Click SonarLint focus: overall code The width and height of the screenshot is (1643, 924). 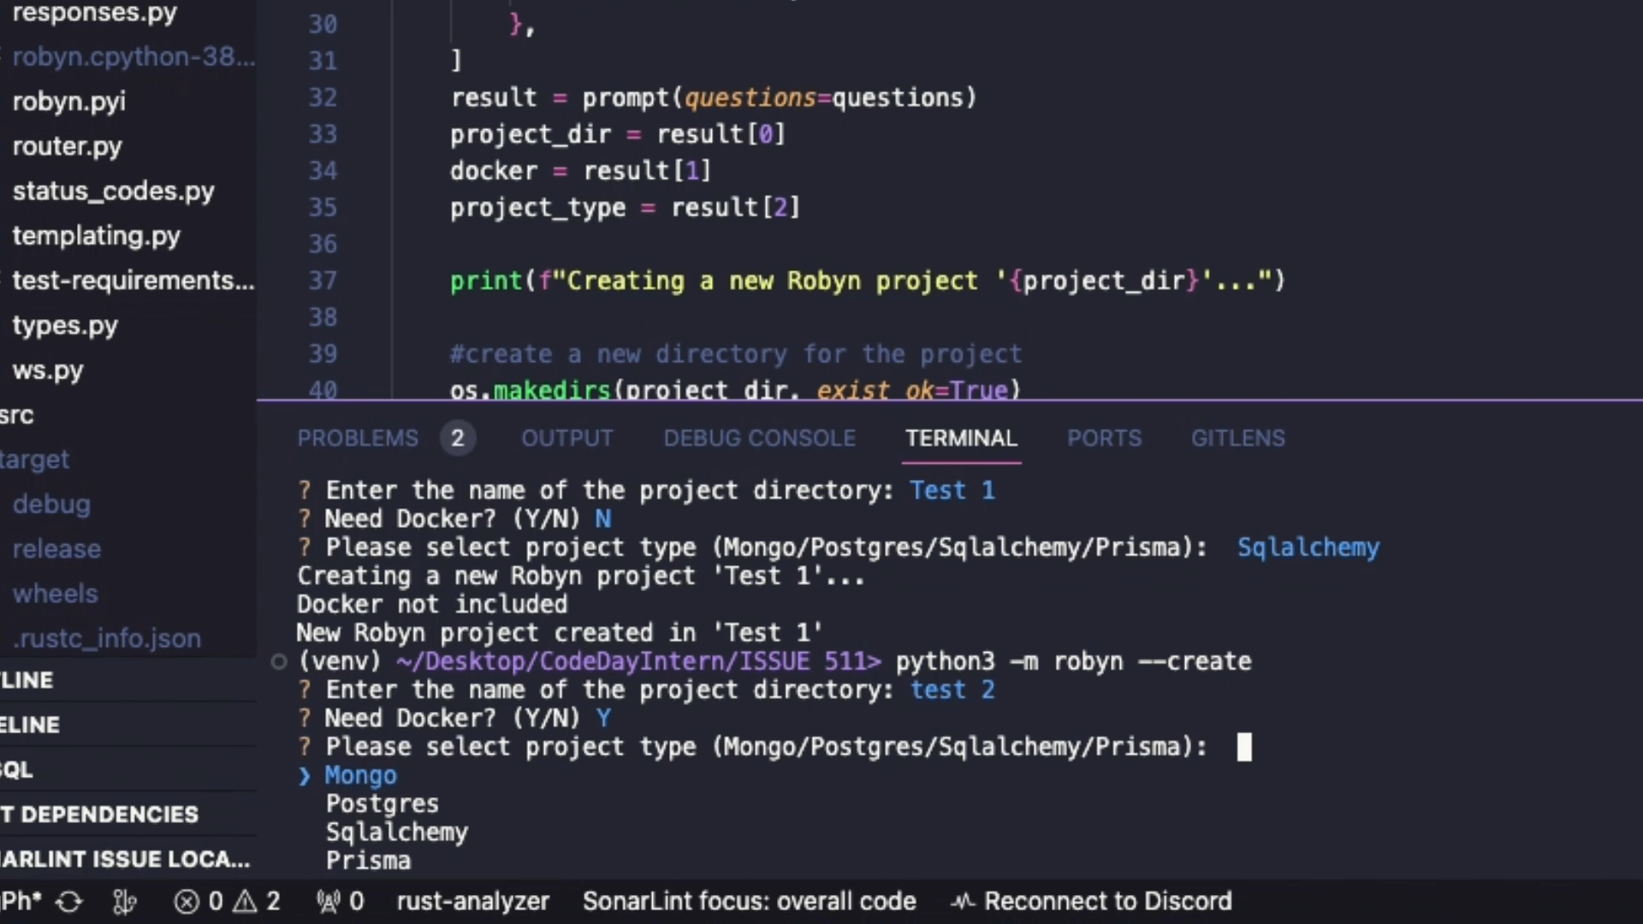pyautogui.click(x=749, y=902)
